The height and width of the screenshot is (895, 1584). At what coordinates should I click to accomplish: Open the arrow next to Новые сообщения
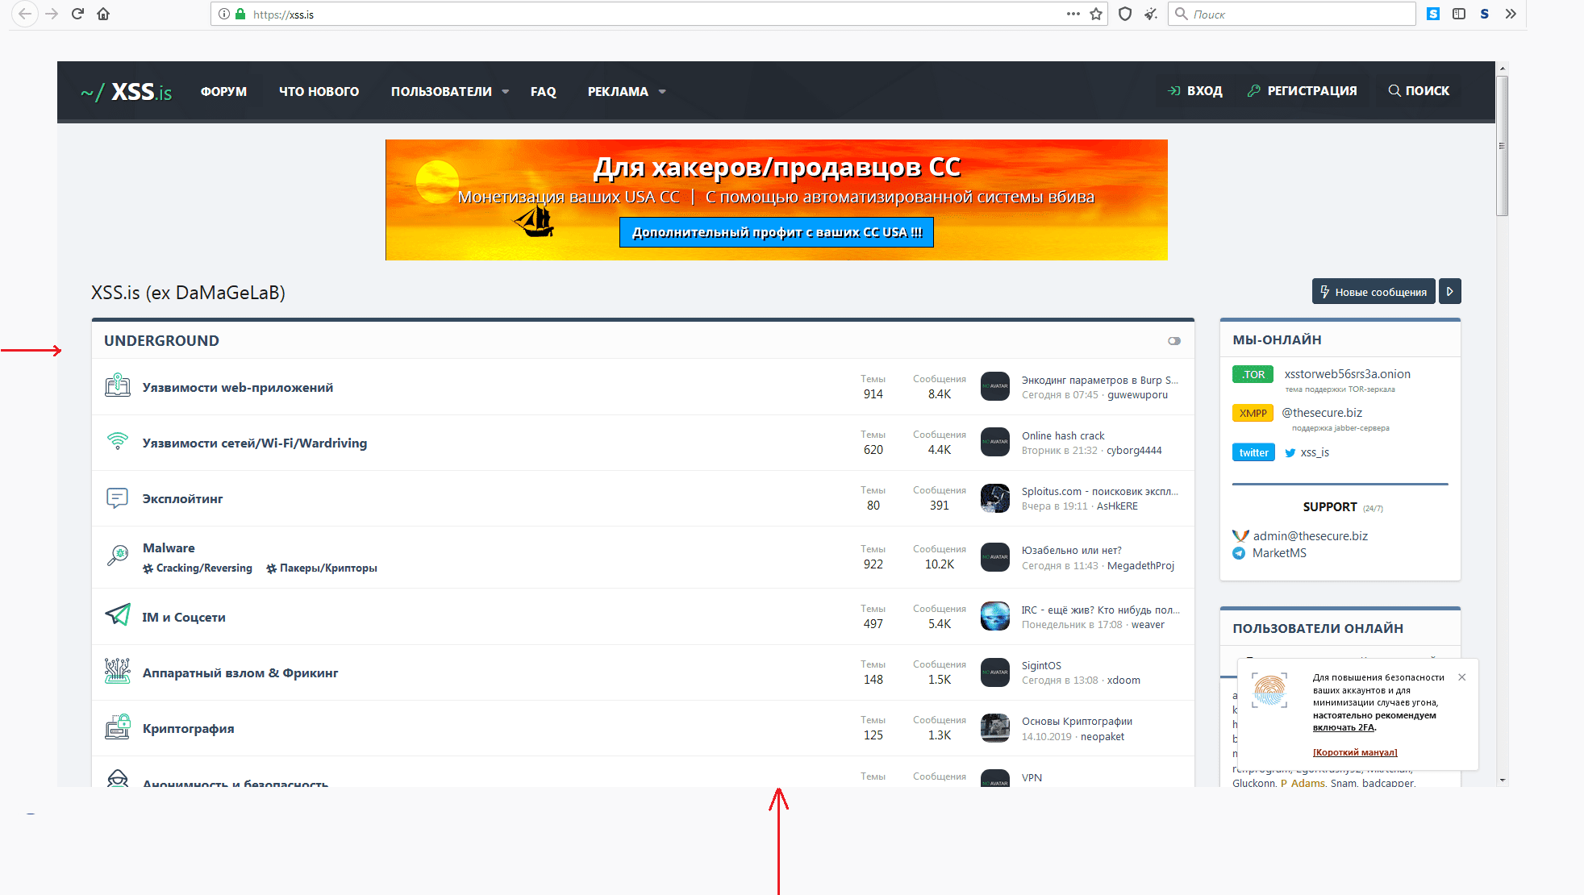[x=1450, y=292]
